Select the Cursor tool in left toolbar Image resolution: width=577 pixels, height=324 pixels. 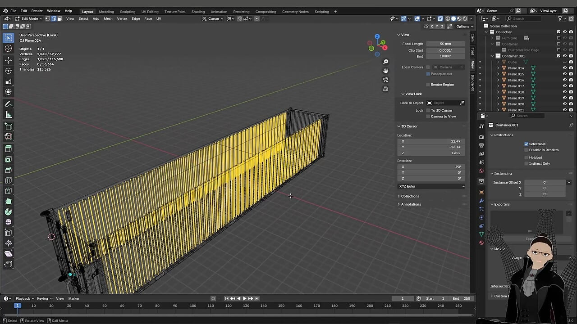[8, 49]
